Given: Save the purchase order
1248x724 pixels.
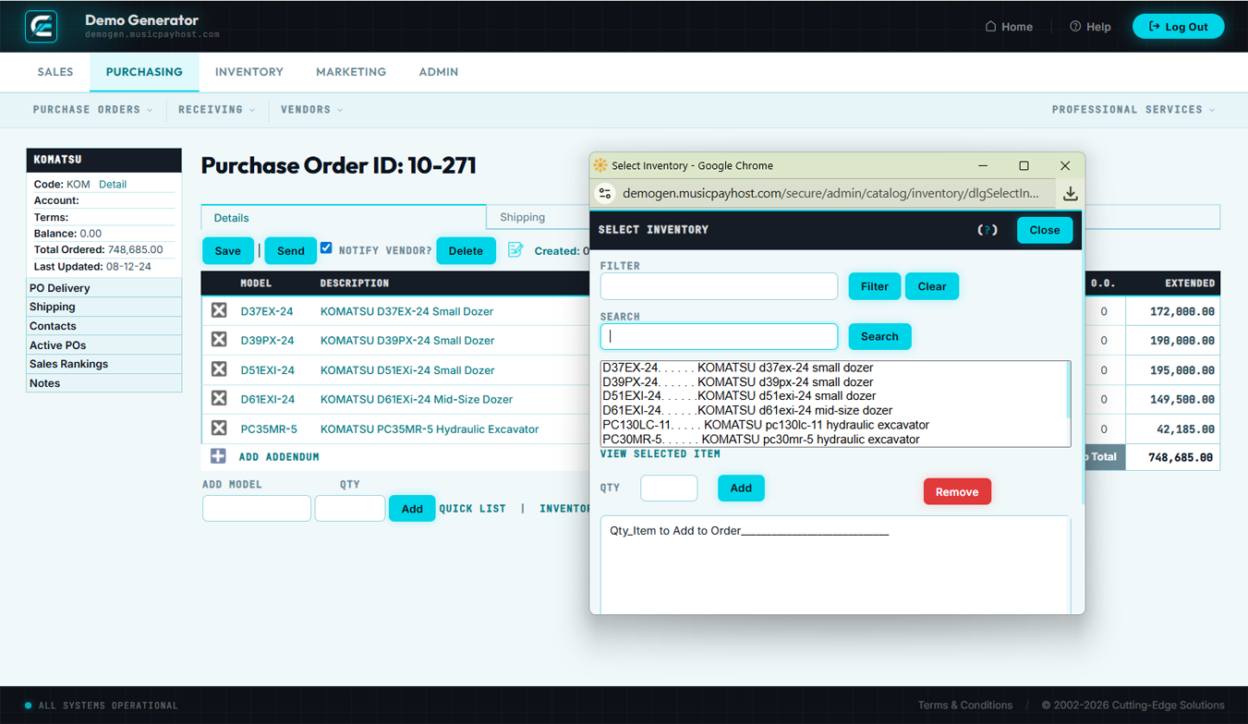Looking at the screenshot, I should click(x=228, y=250).
